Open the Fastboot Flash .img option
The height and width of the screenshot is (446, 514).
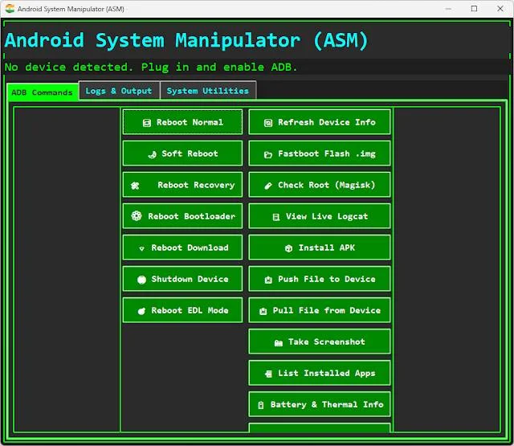(x=320, y=153)
